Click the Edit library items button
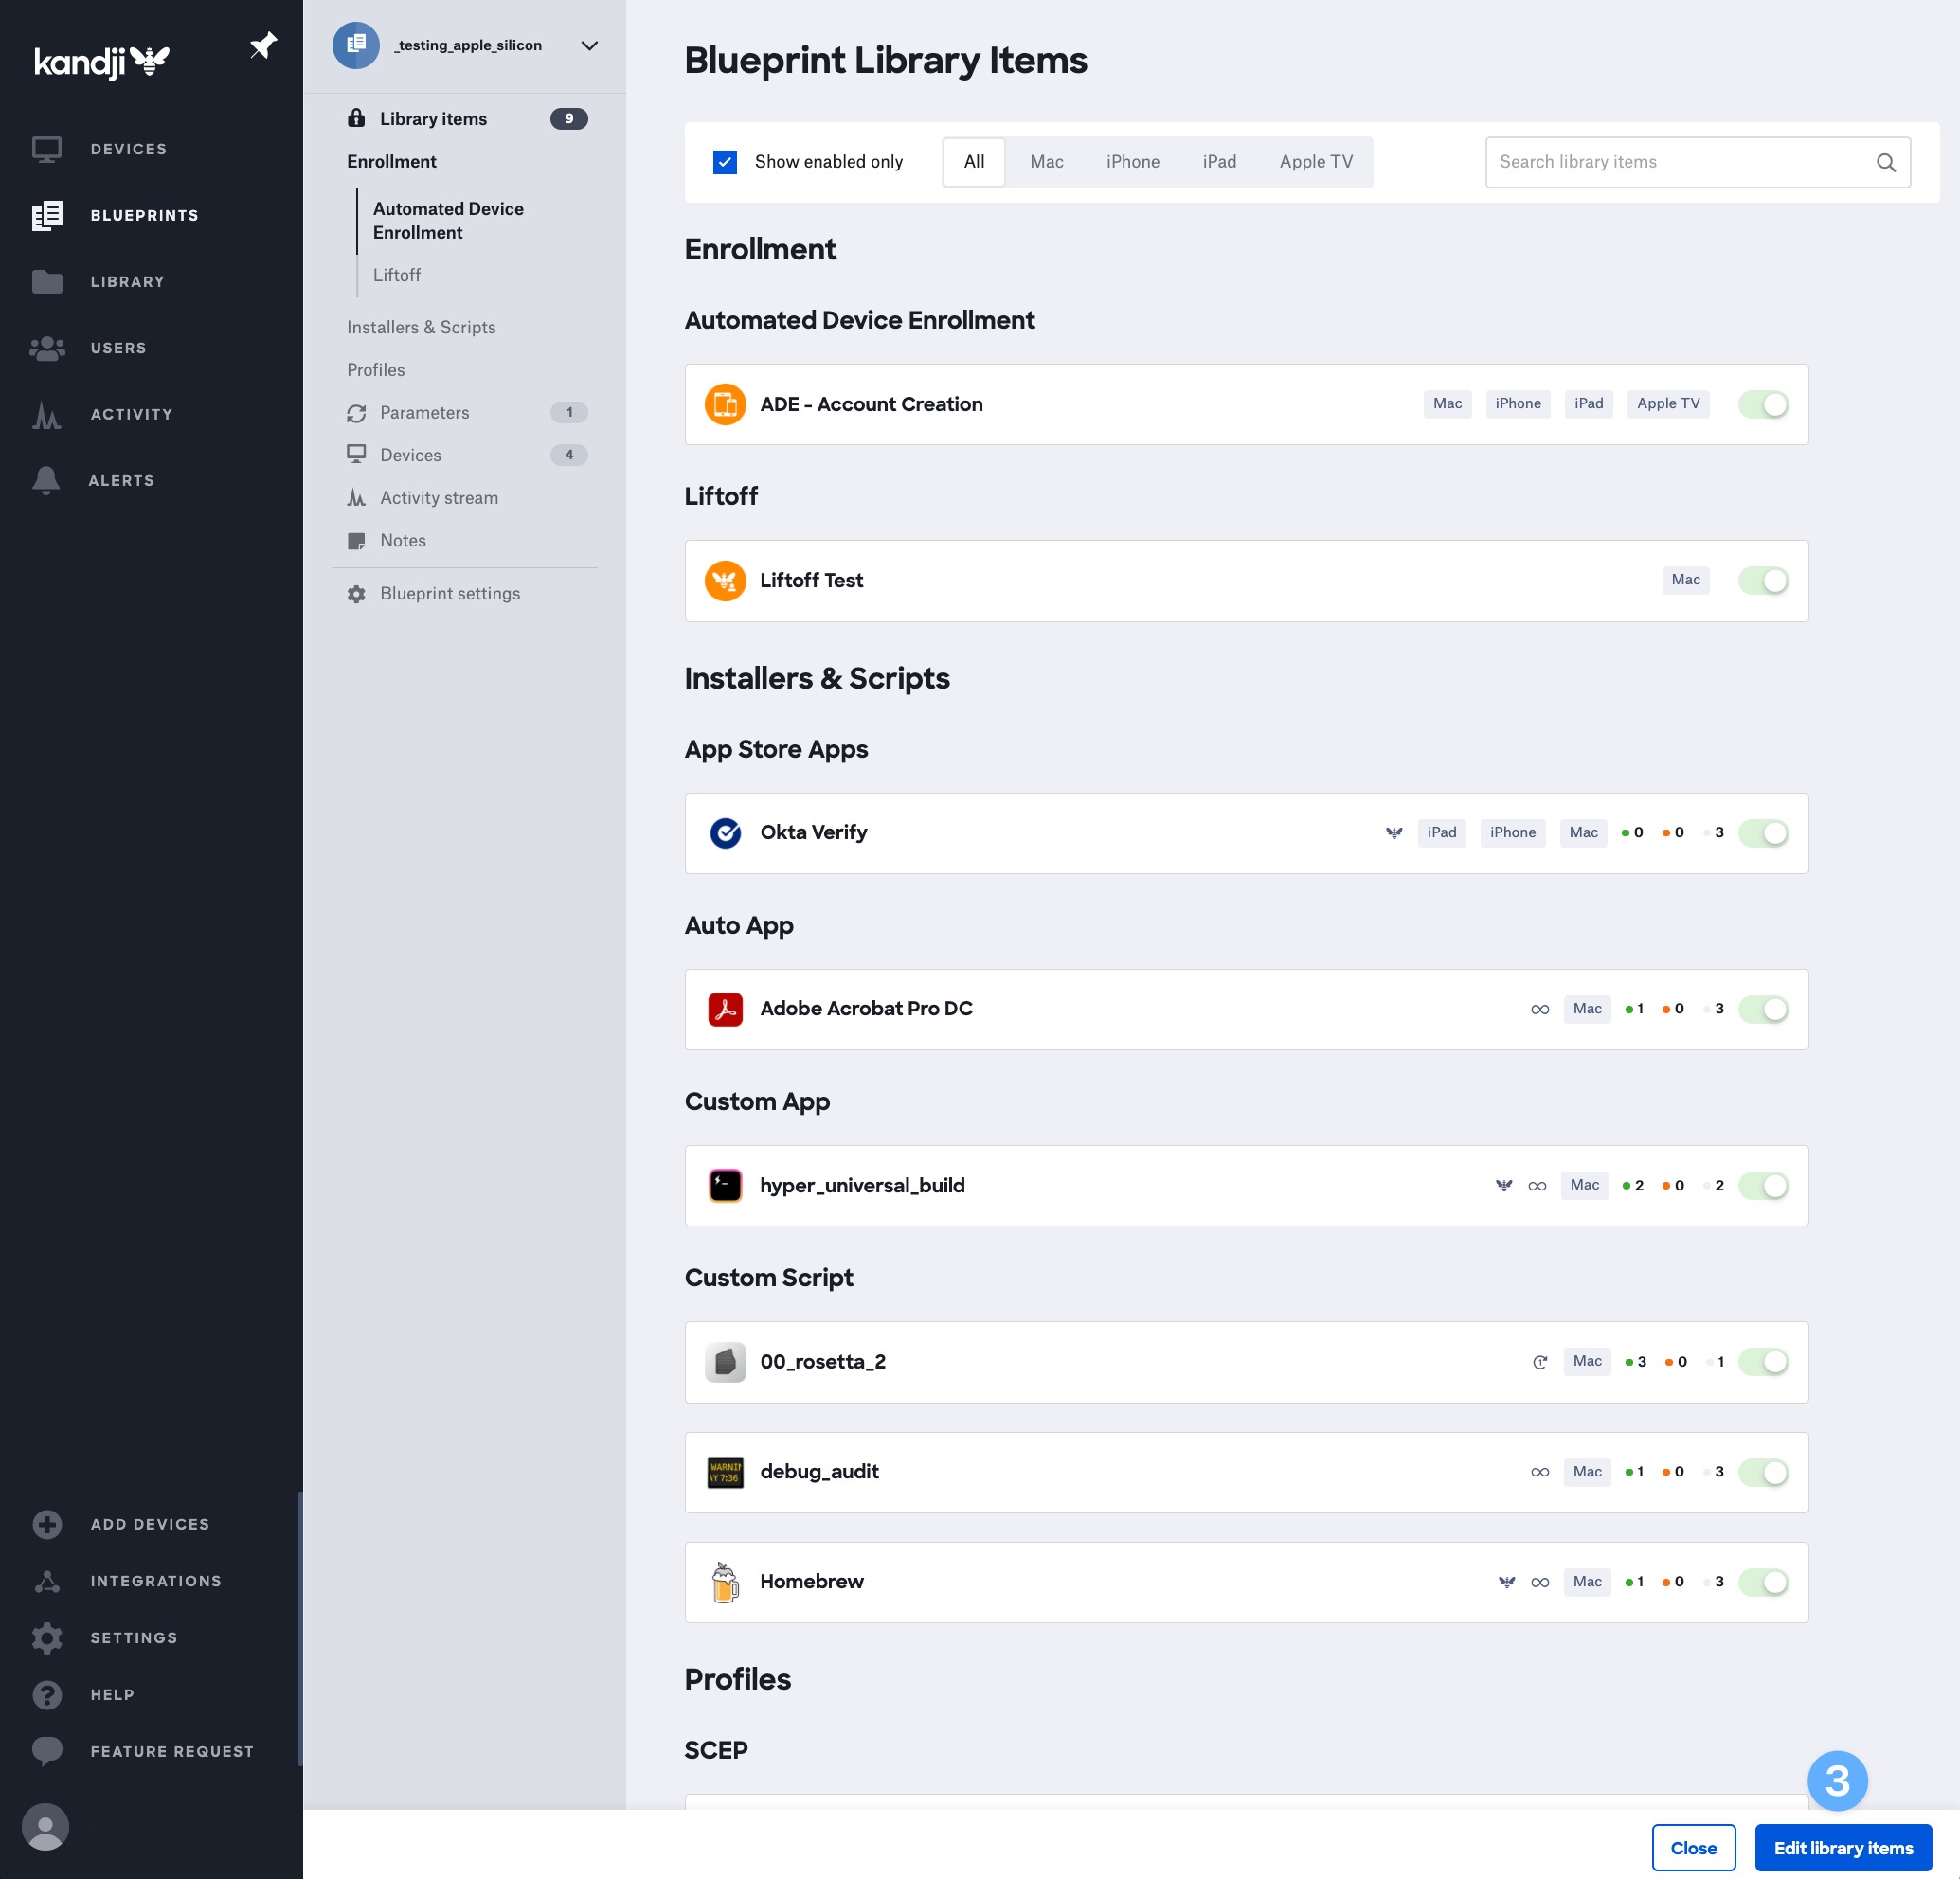 point(1843,1847)
